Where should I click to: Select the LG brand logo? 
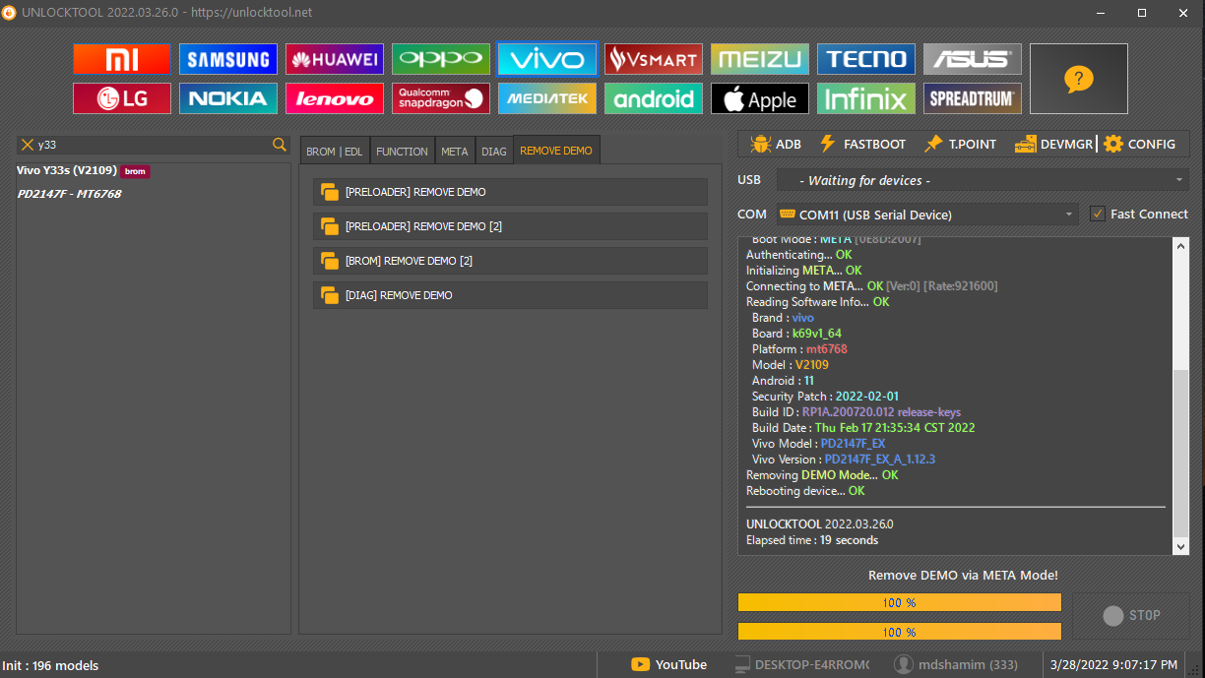(x=122, y=98)
